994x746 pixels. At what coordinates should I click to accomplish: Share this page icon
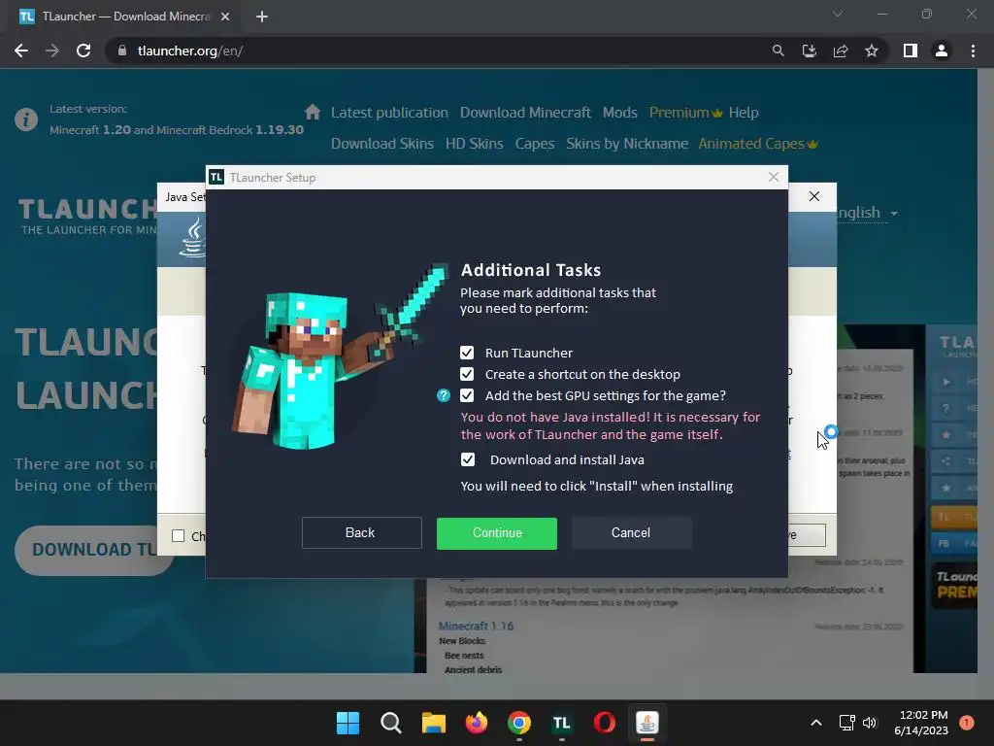click(841, 51)
